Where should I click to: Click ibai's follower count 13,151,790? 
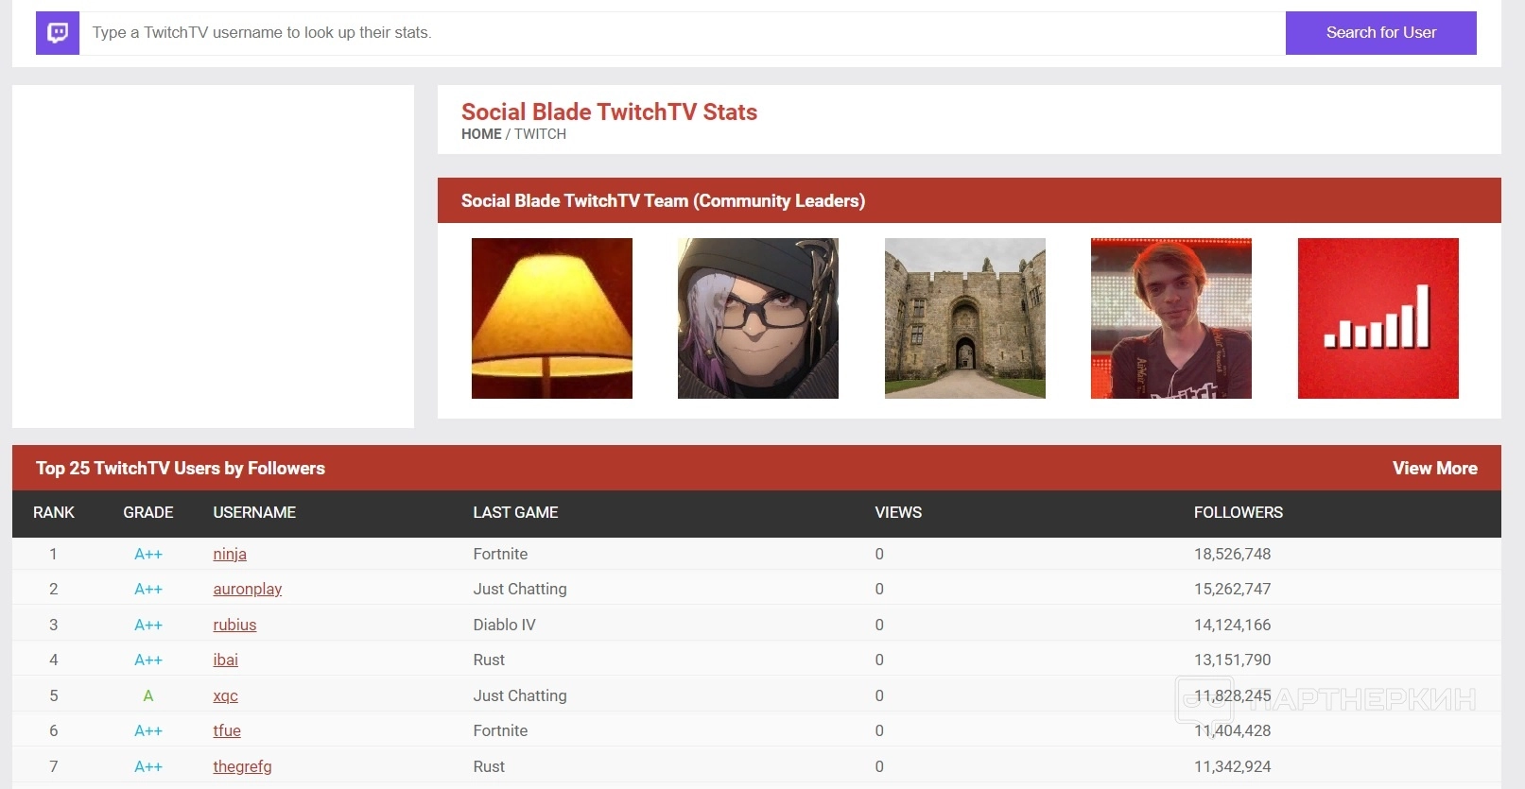coord(1232,660)
